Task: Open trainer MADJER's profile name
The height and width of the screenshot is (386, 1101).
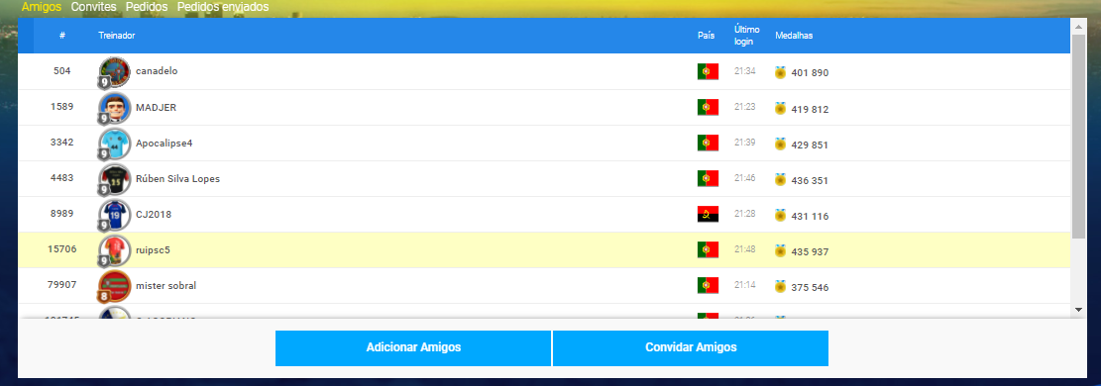Action: (x=156, y=107)
